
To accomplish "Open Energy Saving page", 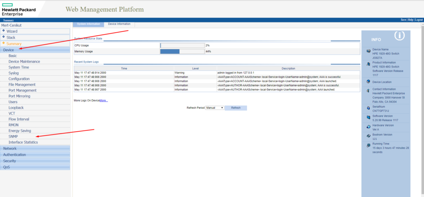I will [20, 131].
